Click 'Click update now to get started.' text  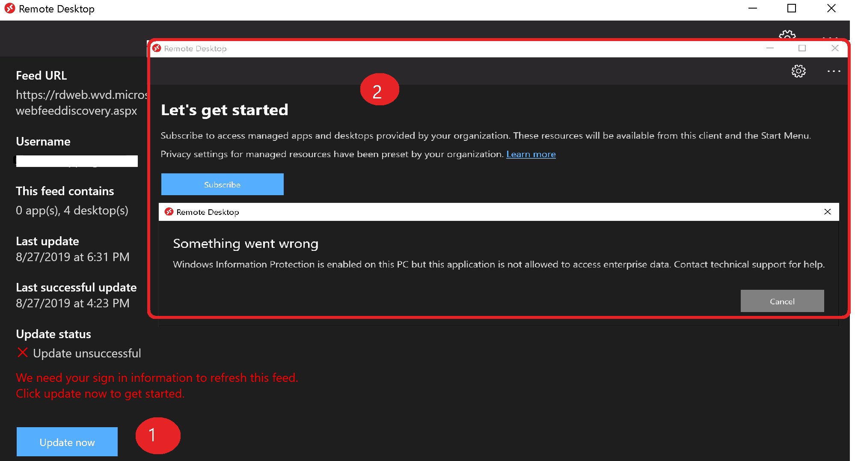[x=100, y=393]
